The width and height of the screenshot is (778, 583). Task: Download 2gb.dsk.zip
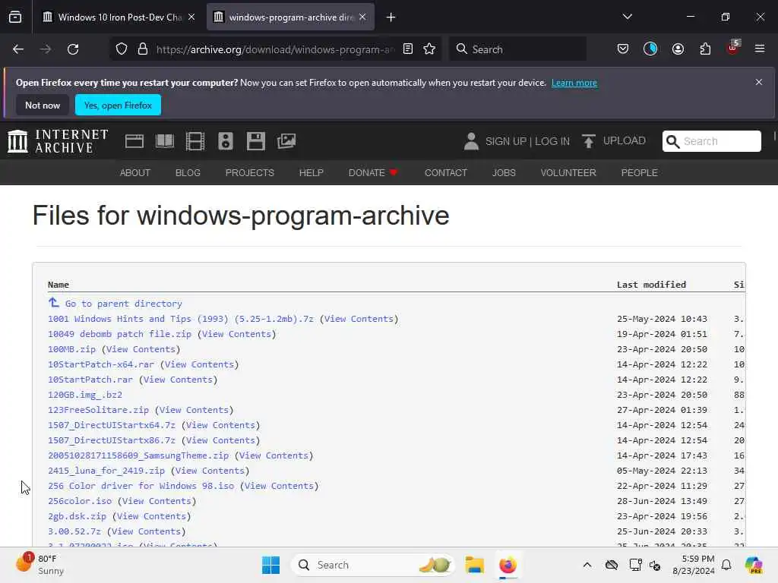tap(77, 516)
